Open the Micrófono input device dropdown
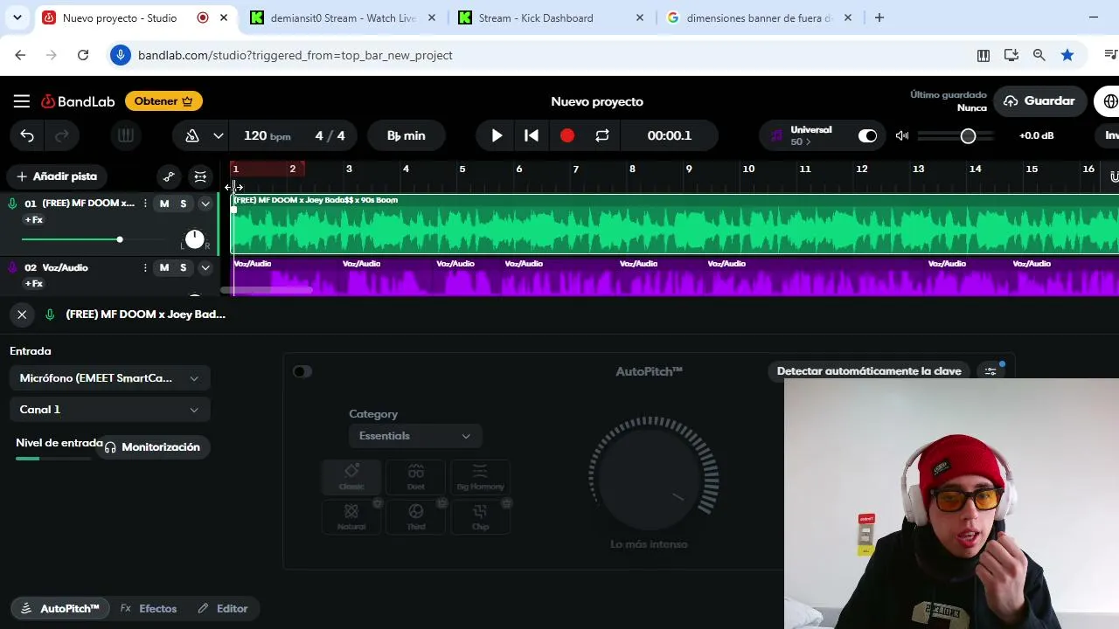1119x629 pixels. pos(110,378)
